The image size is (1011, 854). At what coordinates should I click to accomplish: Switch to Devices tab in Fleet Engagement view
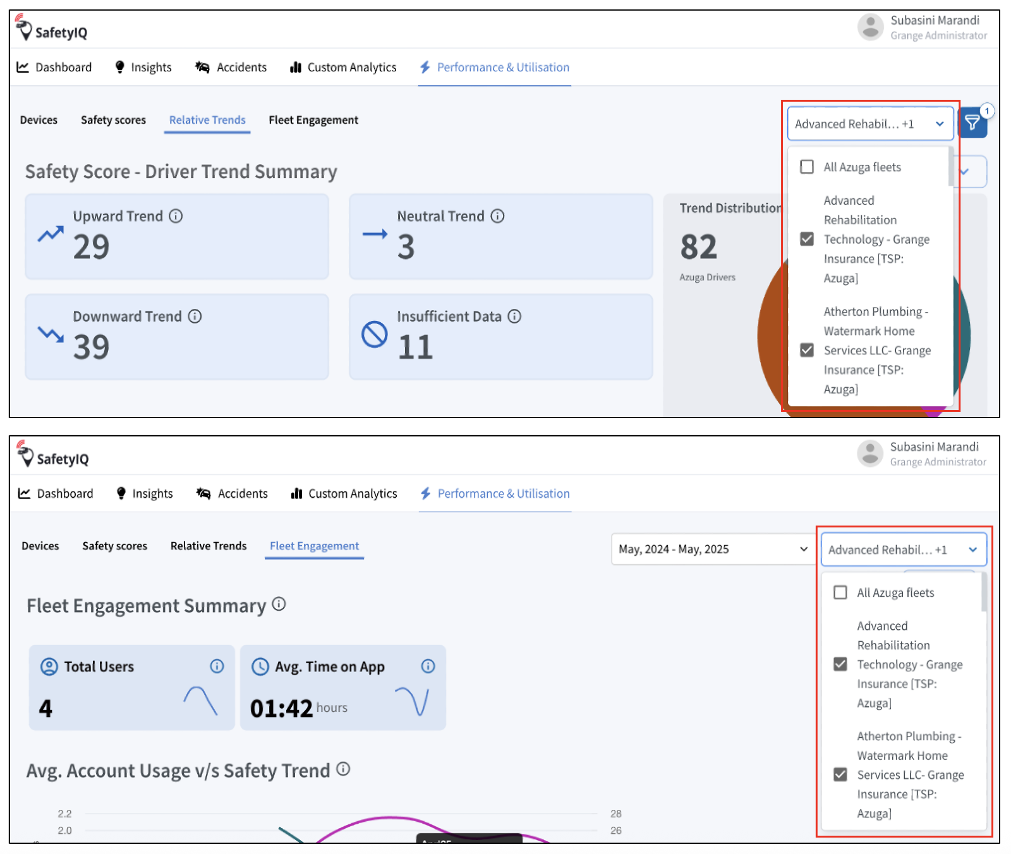pyautogui.click(x=40, y=546)
